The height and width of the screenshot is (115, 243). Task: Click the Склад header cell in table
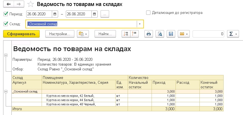tap(27, 78)
